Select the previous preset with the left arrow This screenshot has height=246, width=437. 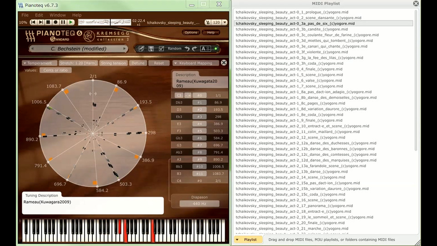pyautogui.click(x=32, y=49)
